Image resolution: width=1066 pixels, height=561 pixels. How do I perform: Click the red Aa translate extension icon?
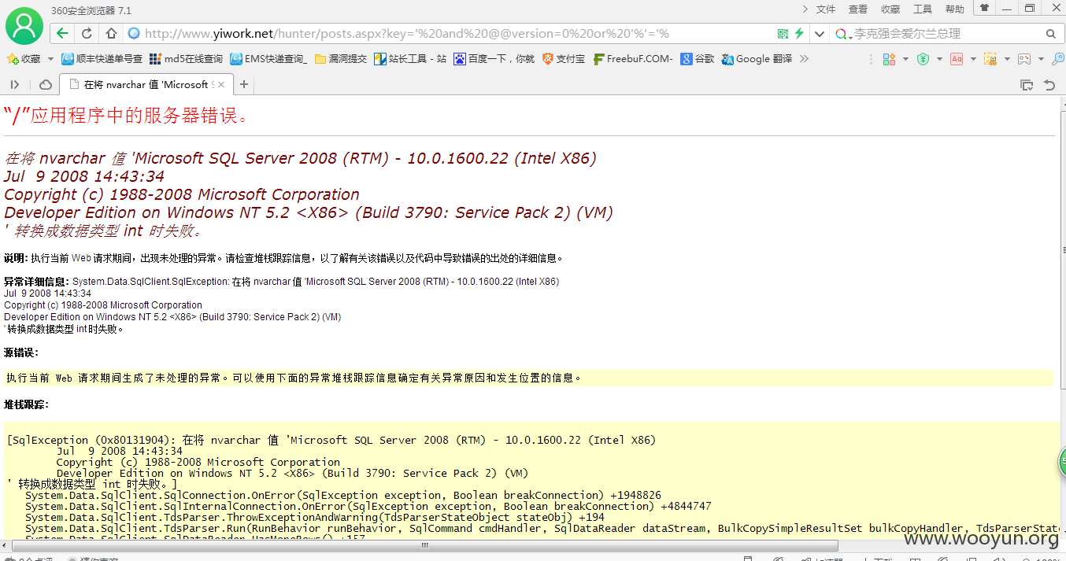click(957, 59)
